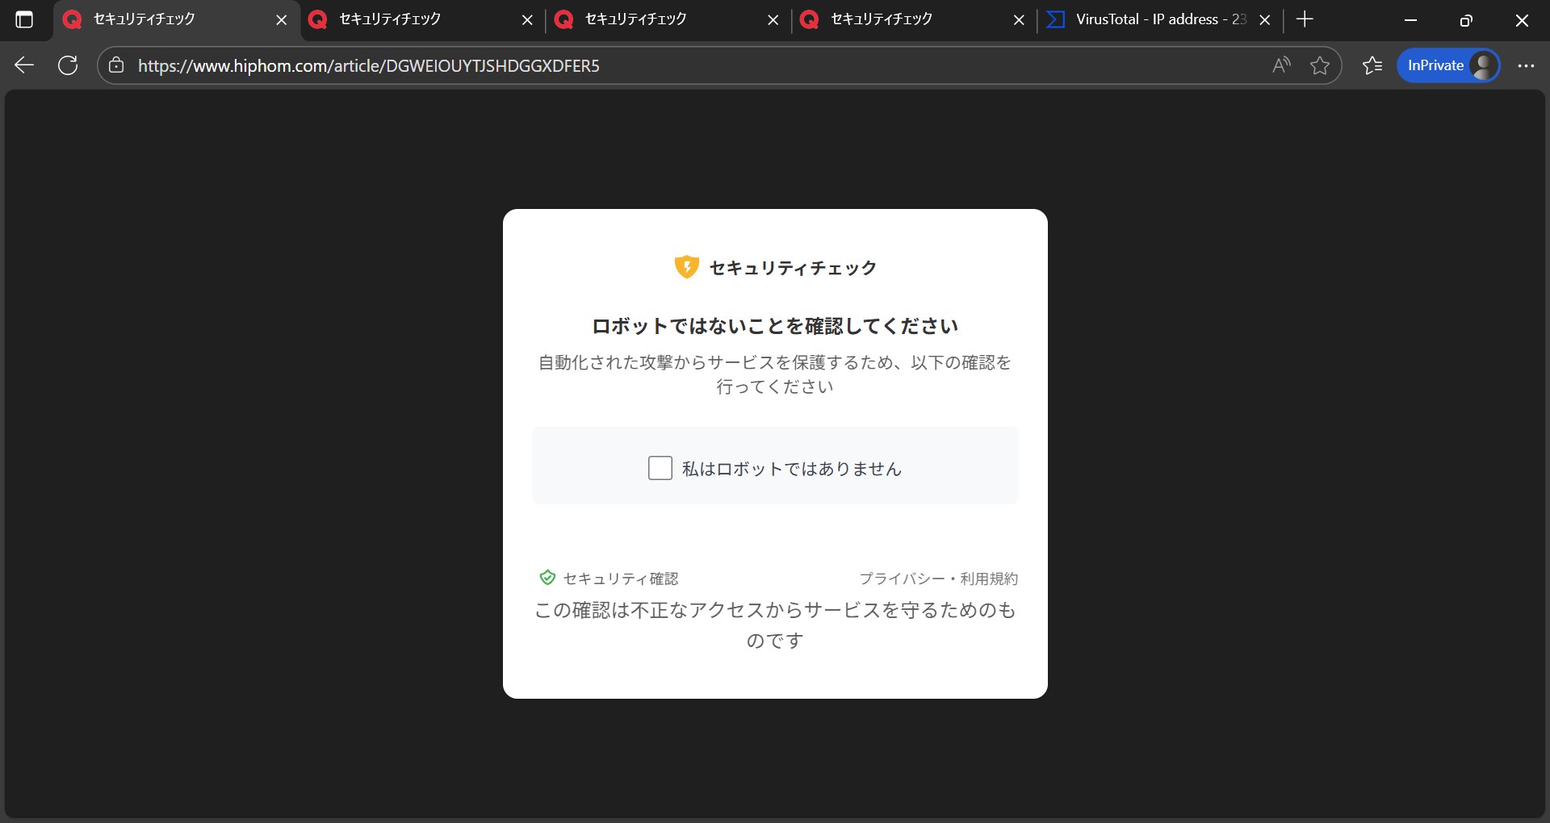Open the tab actions menu icon

24,19
